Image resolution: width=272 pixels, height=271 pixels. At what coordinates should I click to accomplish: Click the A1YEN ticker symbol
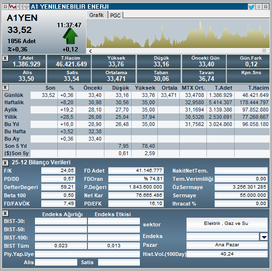[x=22, y=18]
